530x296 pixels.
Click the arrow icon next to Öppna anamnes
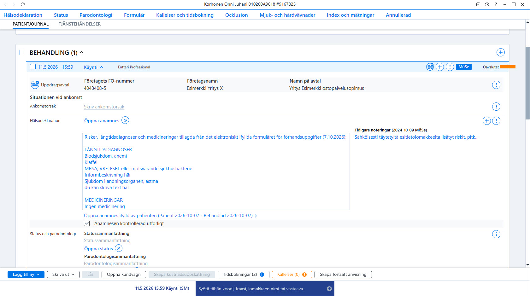coord(125,120)
